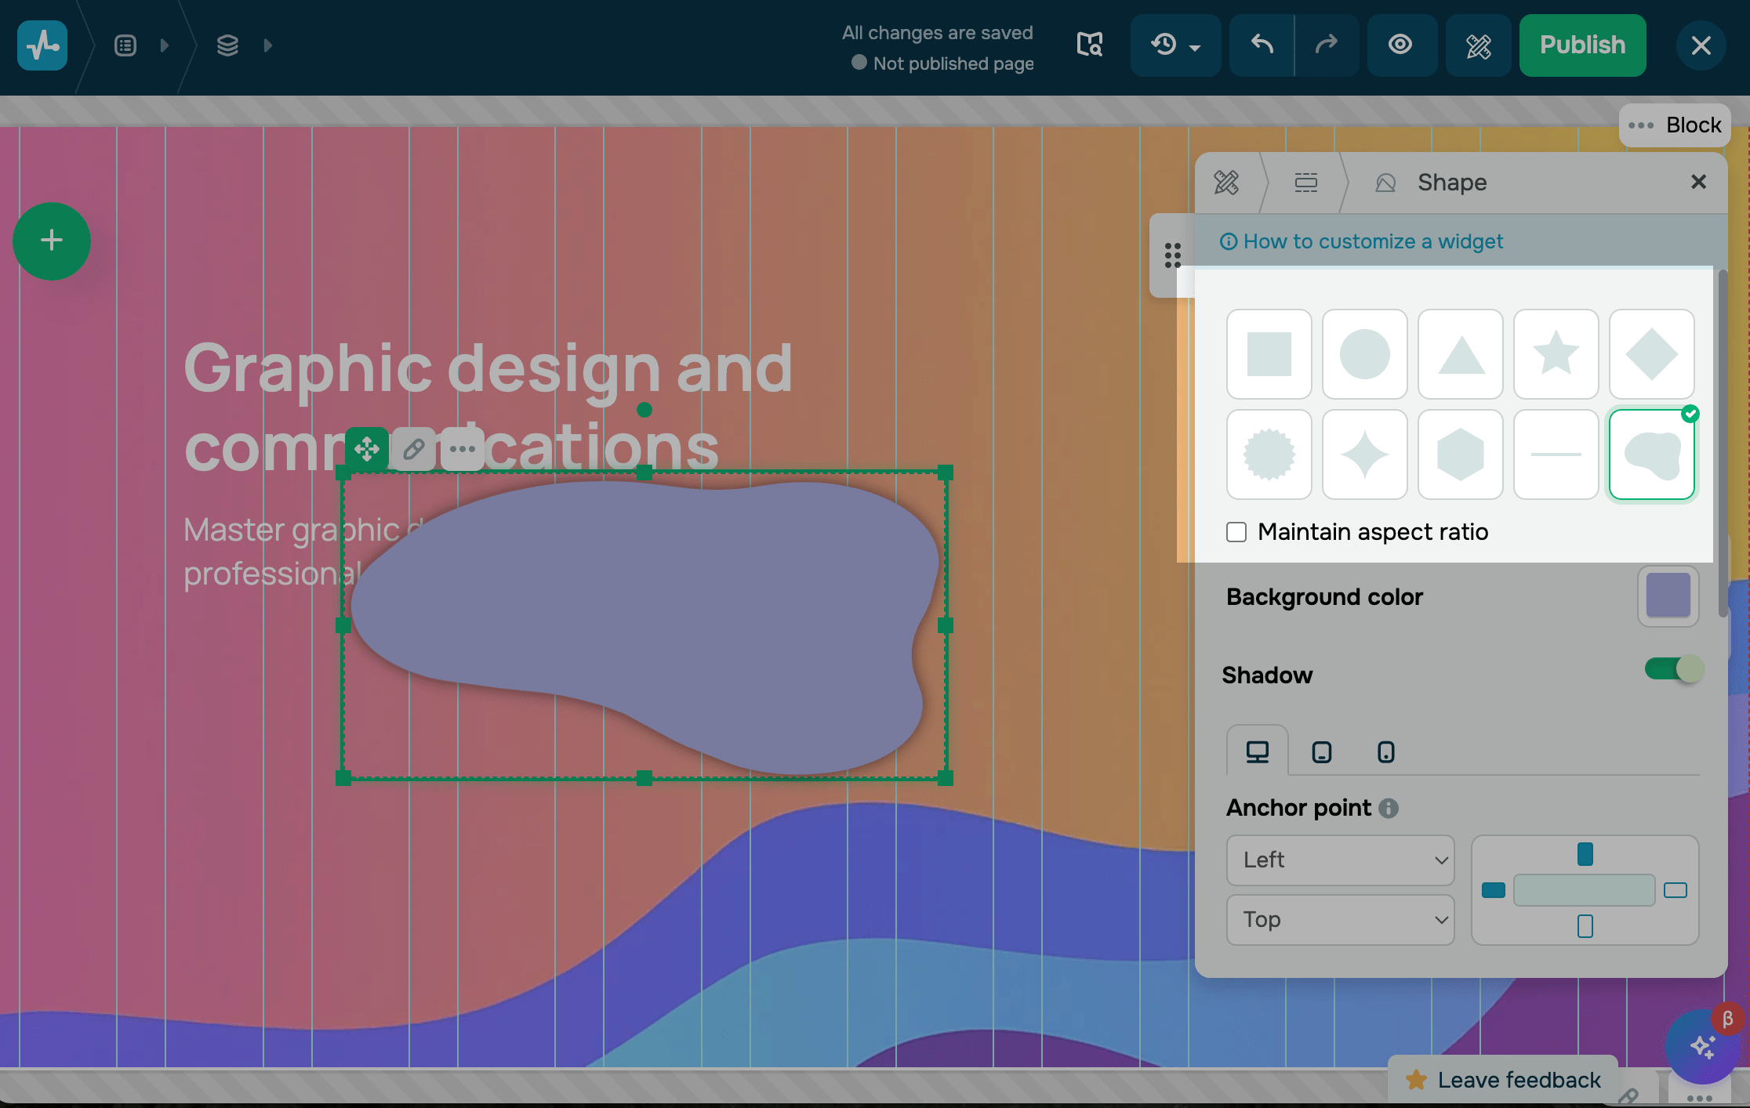Select the triangle shape
Image resolution: width=1750 pixels, height=1108 pixels.
(1460, 354)
